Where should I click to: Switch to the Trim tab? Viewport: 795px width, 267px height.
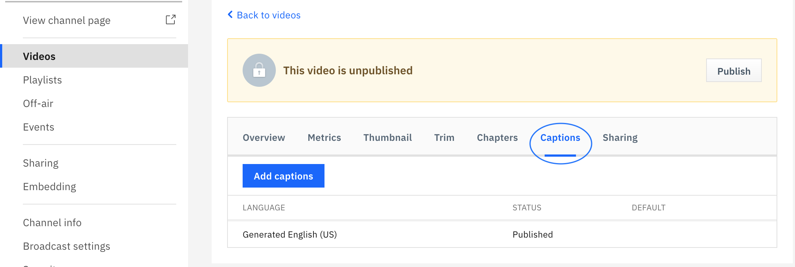[444, 138]
